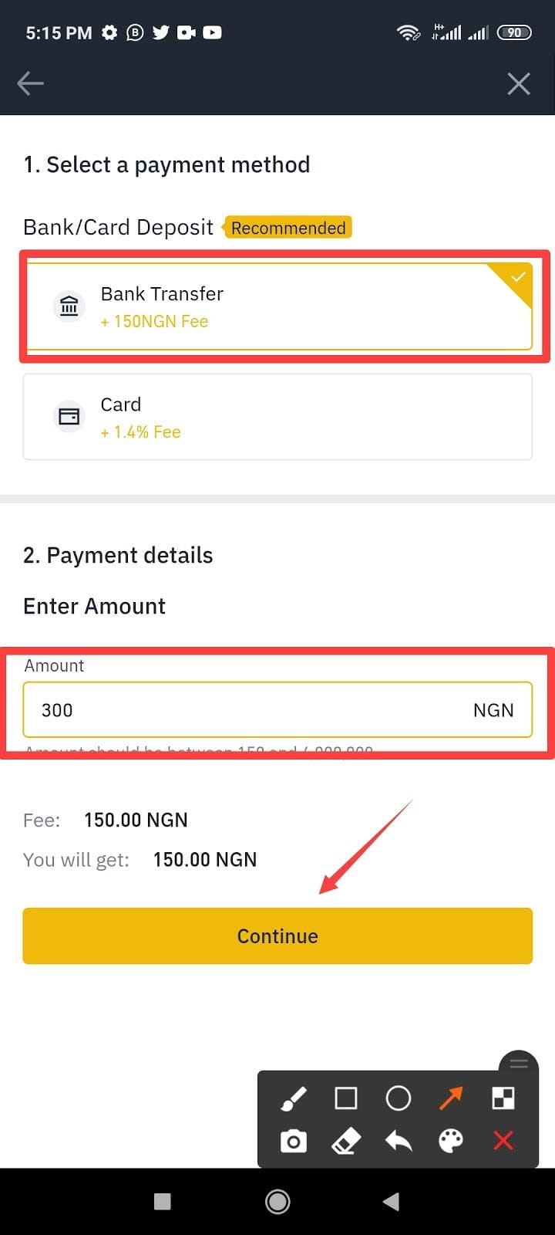Select the orange arrow annotation tool
Viewport: 555px width, 1235px height.
coord(451,1098)
